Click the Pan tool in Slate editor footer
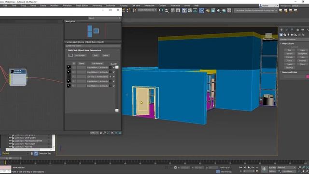 (x=101, y=133)
